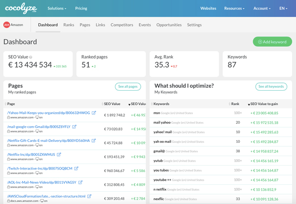The image size is (296, 204).
Task: Switch to the Links tab
Action: click(x=101, y=25)
